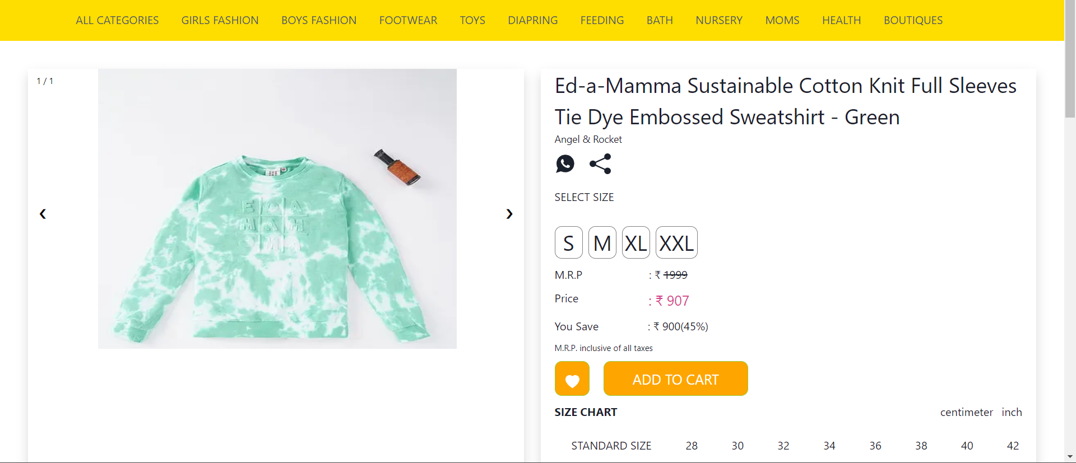Switch size chart to inch
This screenshot has height=463, width=1076.
(x=1012, y=413)
